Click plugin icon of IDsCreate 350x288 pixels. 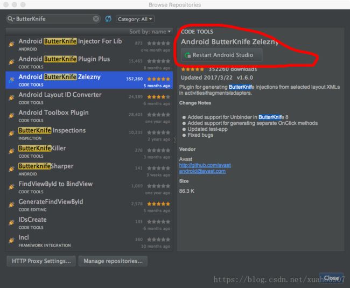point(12,222)
